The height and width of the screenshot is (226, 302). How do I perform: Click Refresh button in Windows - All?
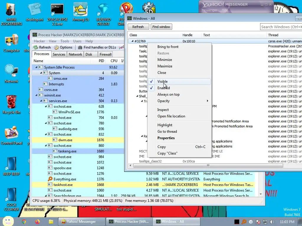(138, 27)
